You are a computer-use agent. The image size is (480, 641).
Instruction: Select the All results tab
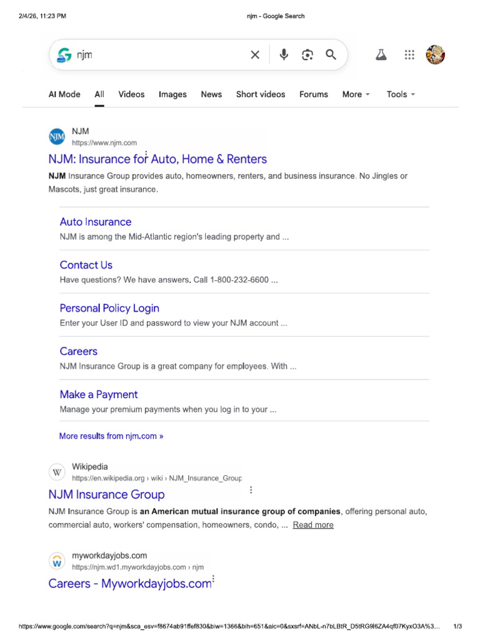click(x=99, y=95)
